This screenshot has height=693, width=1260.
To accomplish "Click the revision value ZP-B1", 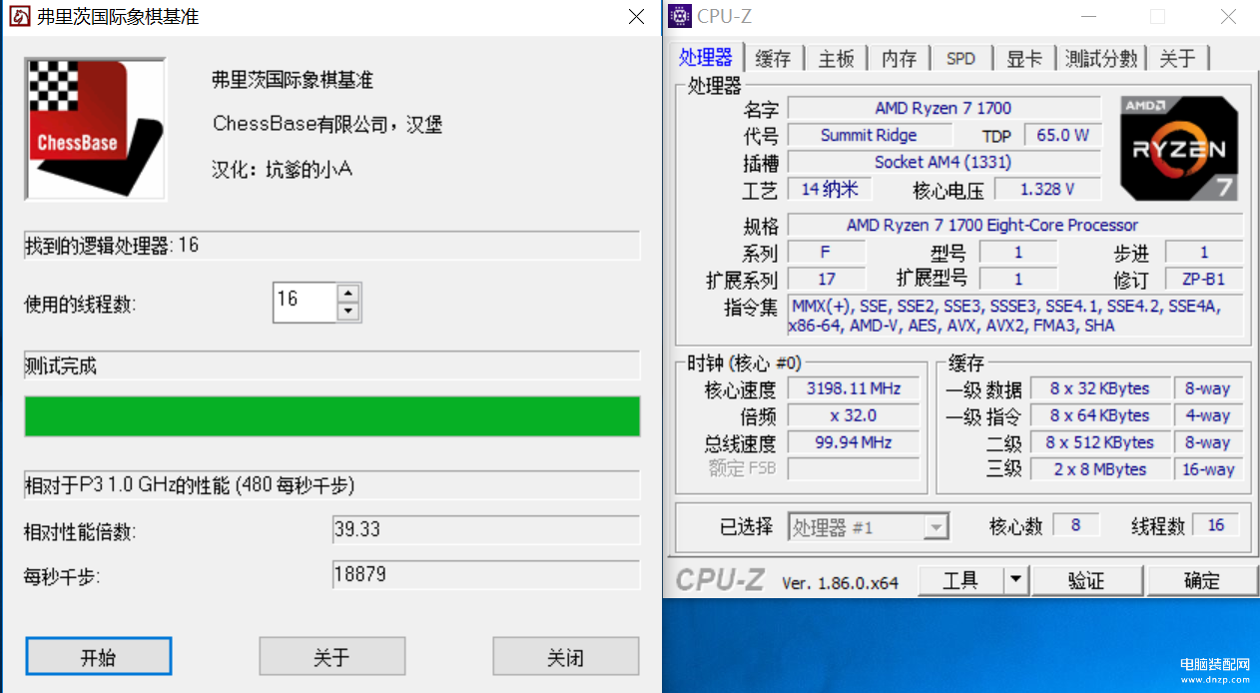I will pos(1203,279).
